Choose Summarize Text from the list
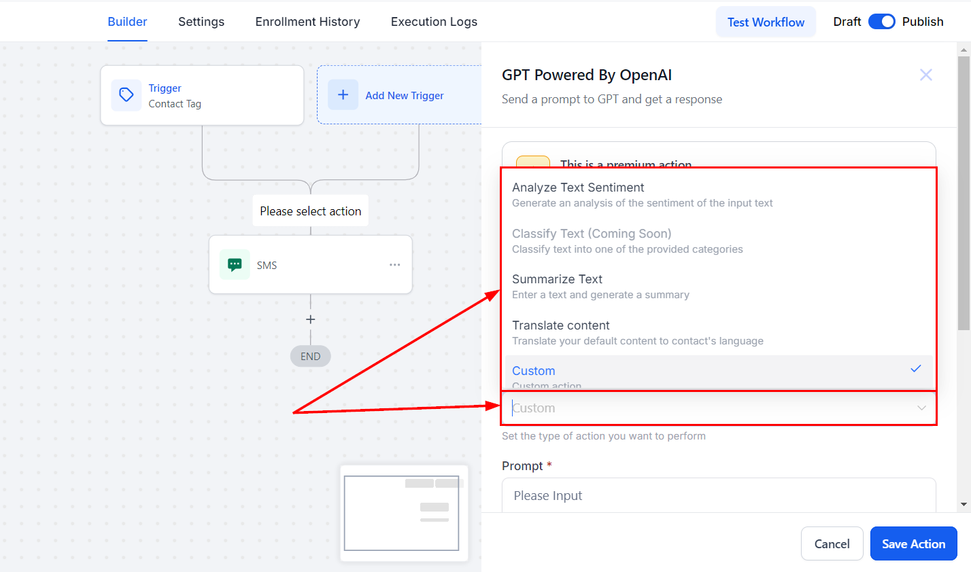Screen dimensions: 971x572 click(557, 280)
